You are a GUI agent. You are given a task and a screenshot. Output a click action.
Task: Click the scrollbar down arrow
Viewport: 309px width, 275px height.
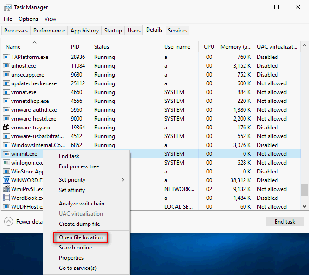[x=304, y=206]
